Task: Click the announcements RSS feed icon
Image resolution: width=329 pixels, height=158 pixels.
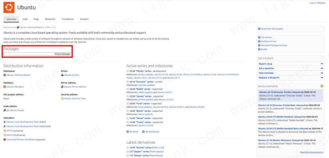Action: [322, 86]
